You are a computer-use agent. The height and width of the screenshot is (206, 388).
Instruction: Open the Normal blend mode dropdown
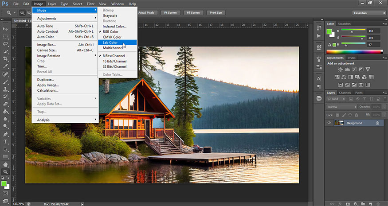pos(341,107)
